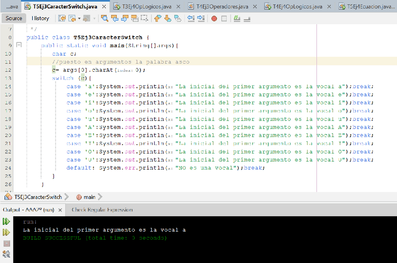
Task: Toggle Bookmark in editor toolbar
Action: coord(177,18)
